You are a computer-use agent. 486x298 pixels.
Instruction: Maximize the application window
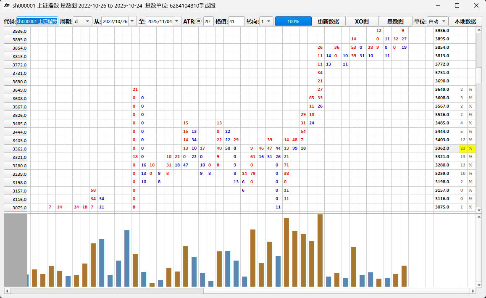click(x=457, y=6)
